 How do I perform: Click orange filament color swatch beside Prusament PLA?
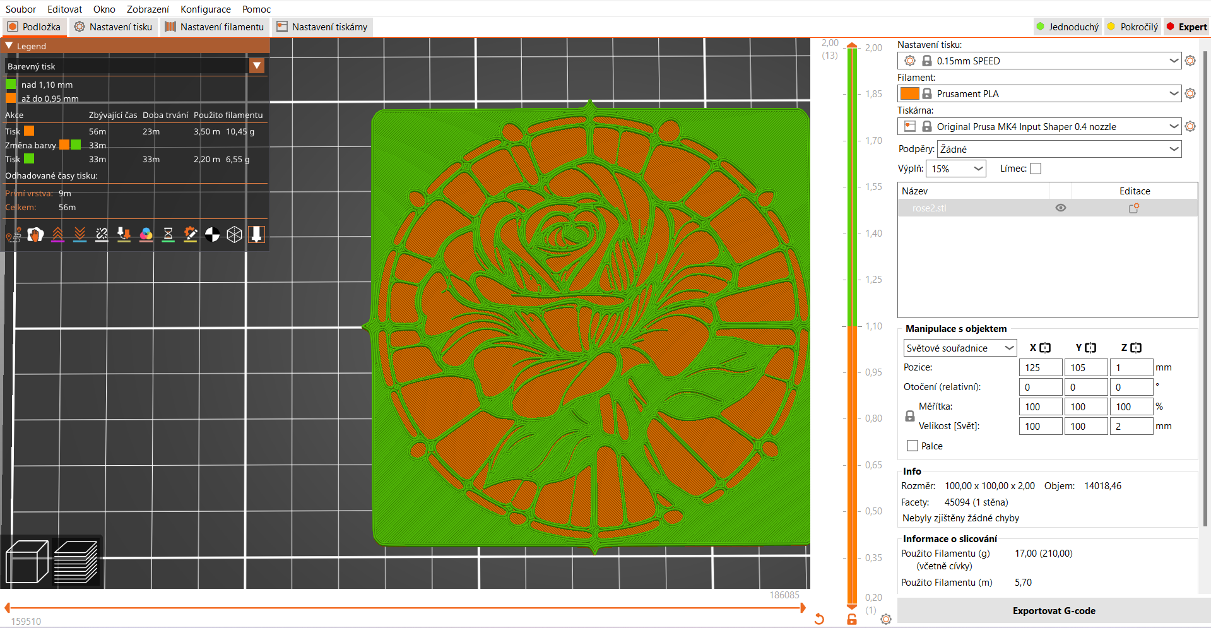coord(909,93)
